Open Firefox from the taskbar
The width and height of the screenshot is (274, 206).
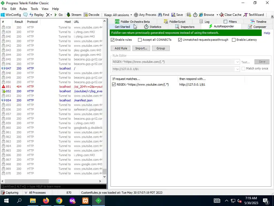[x=46, y=201]
